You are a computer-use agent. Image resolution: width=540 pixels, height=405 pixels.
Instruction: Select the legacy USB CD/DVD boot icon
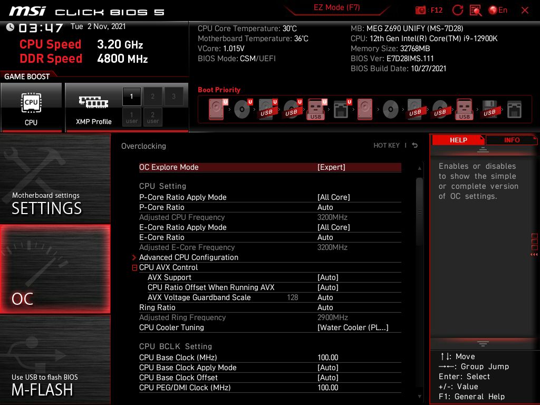point(440,109)
